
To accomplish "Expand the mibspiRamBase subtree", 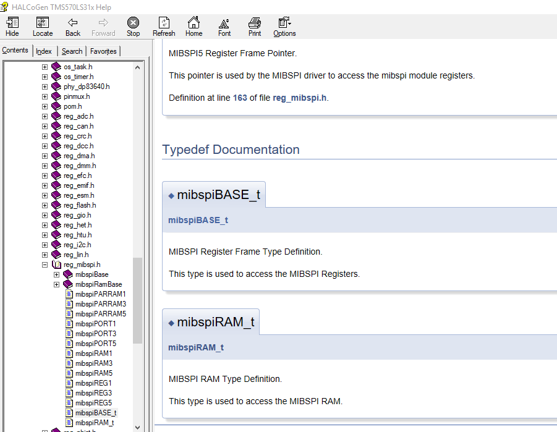I will point(56,284).
